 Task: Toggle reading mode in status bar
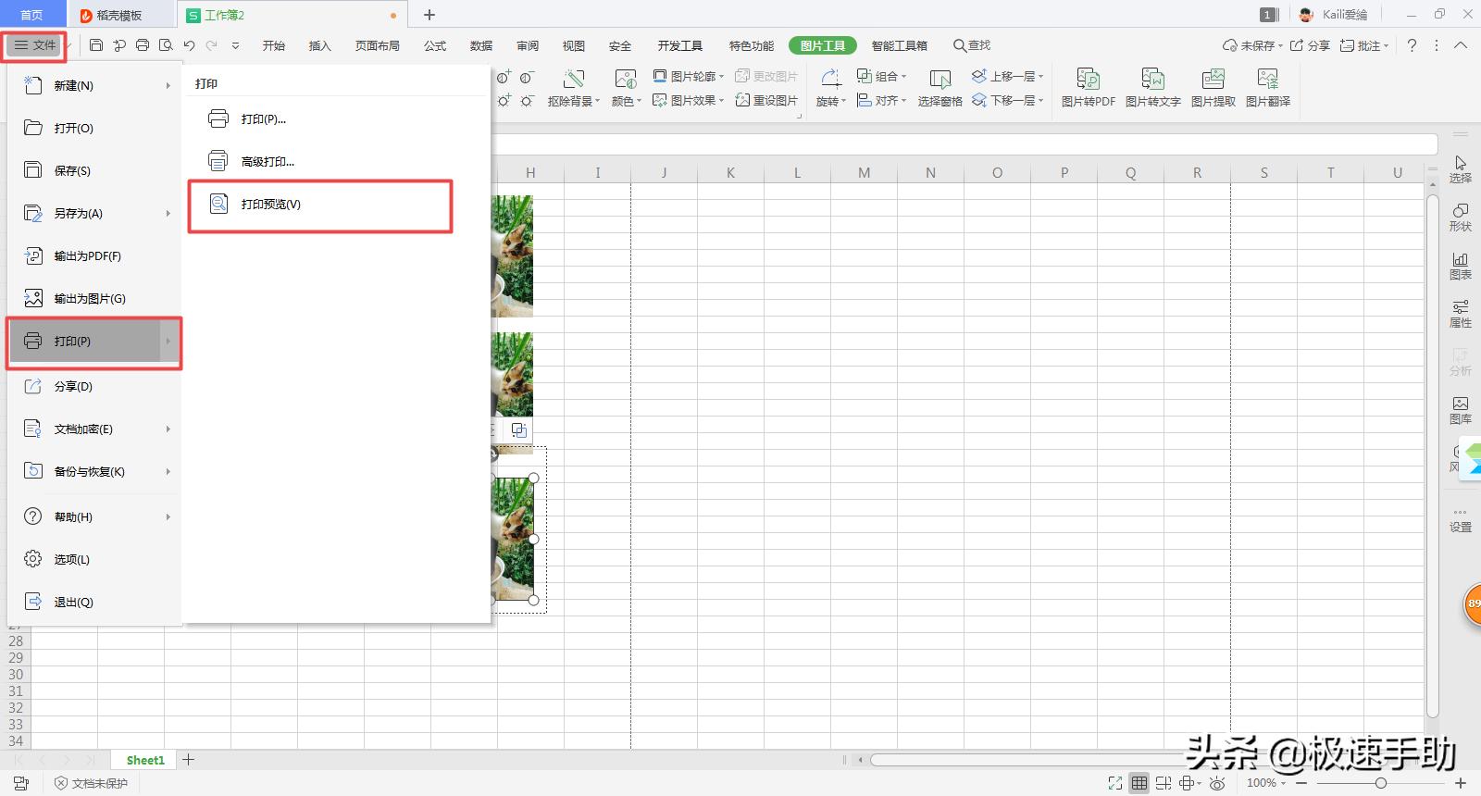pos(1189,783)
